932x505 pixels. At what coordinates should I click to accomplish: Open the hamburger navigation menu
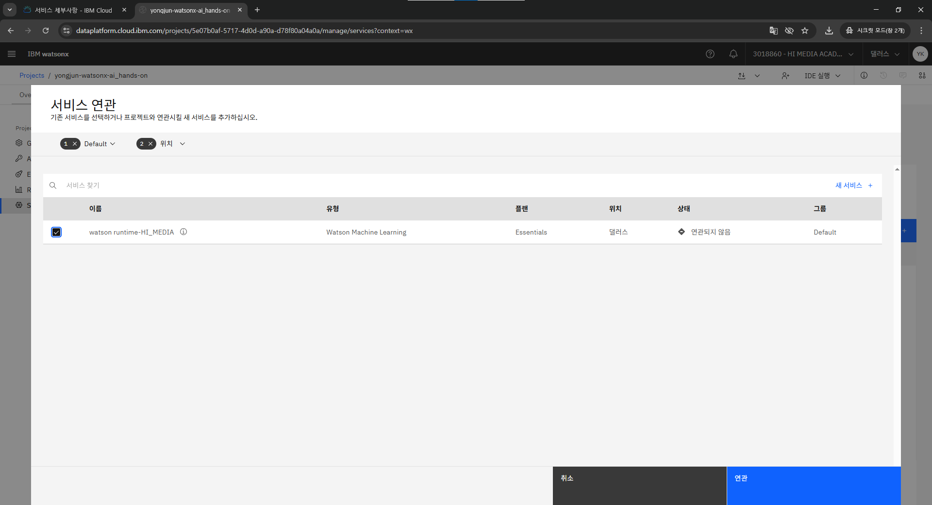[x=12, y=54]
